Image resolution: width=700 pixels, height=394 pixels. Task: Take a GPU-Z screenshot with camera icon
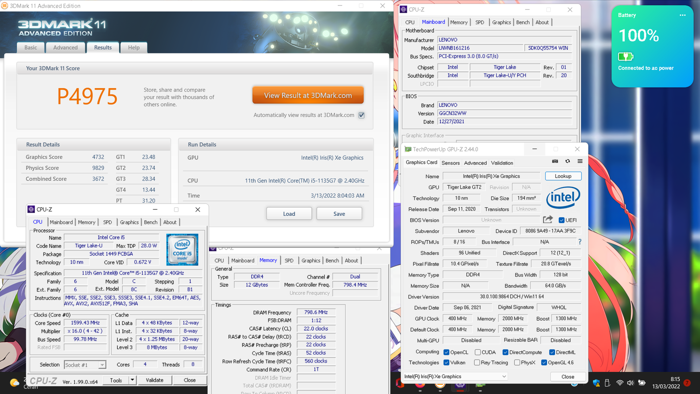point(555,161)
